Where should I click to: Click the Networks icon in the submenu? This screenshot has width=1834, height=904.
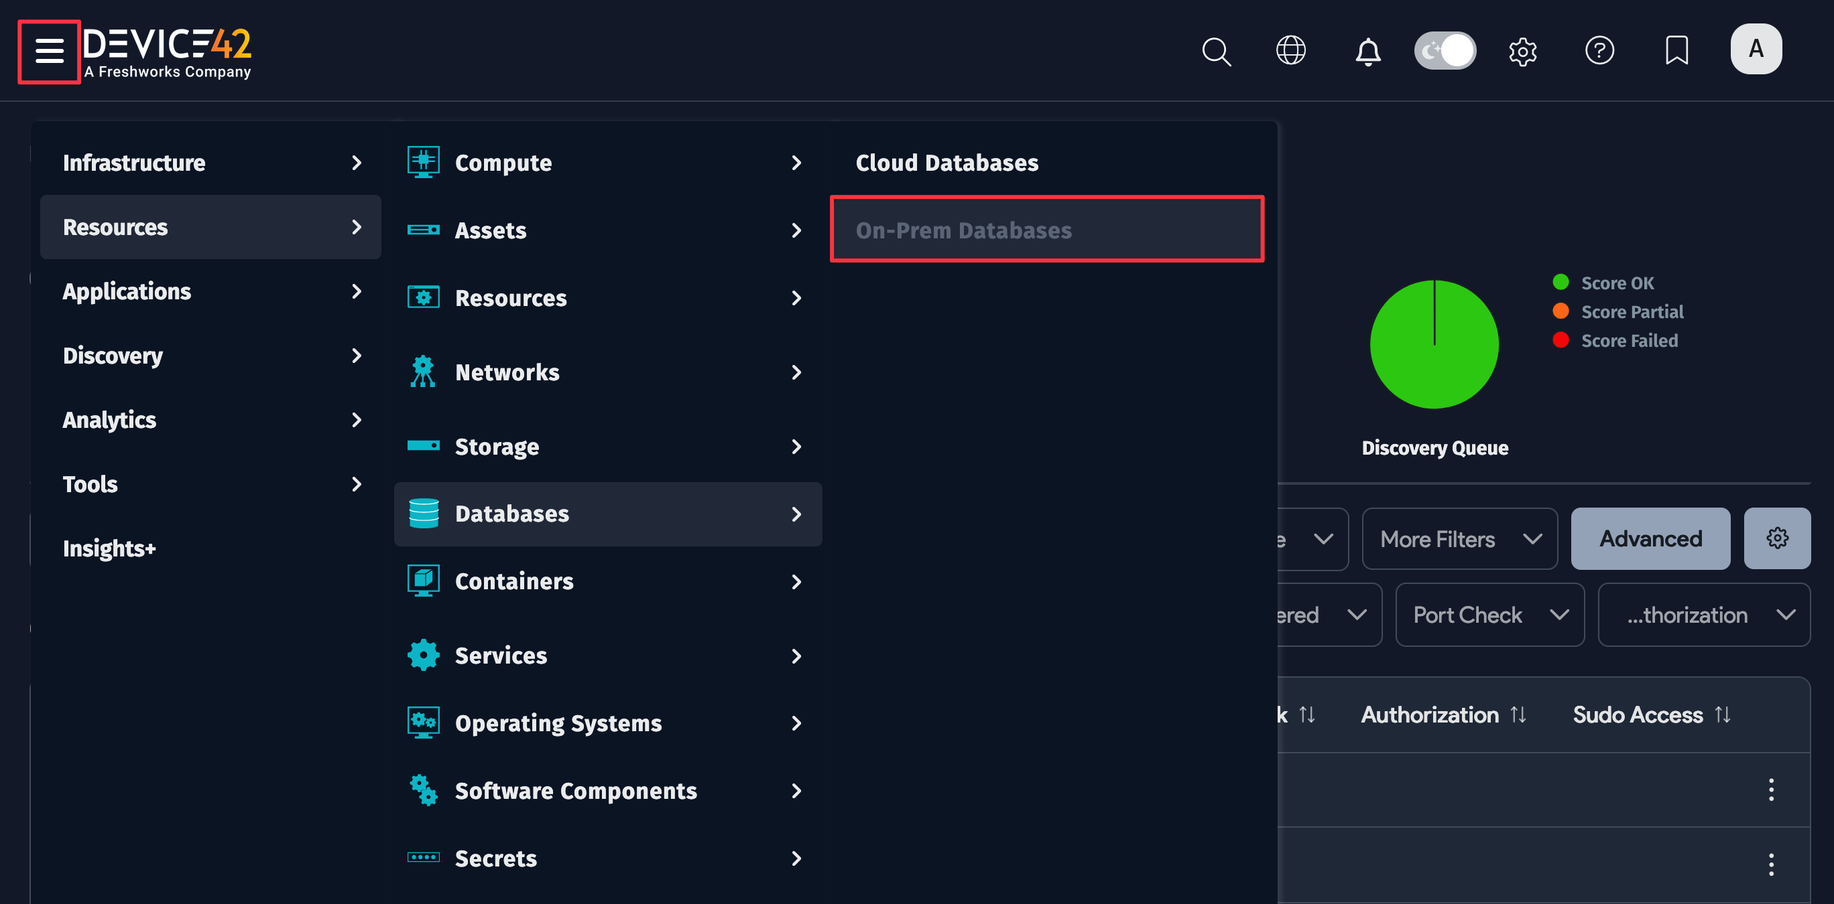[x=423, y=371]
